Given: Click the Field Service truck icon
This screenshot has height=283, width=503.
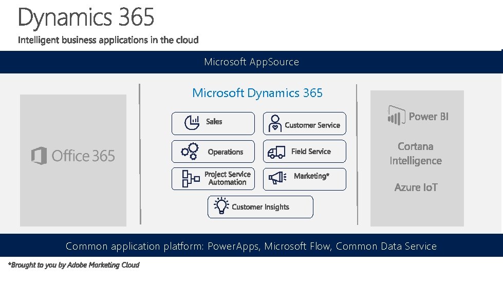Looking at the screenshot, I should (276, 152).
